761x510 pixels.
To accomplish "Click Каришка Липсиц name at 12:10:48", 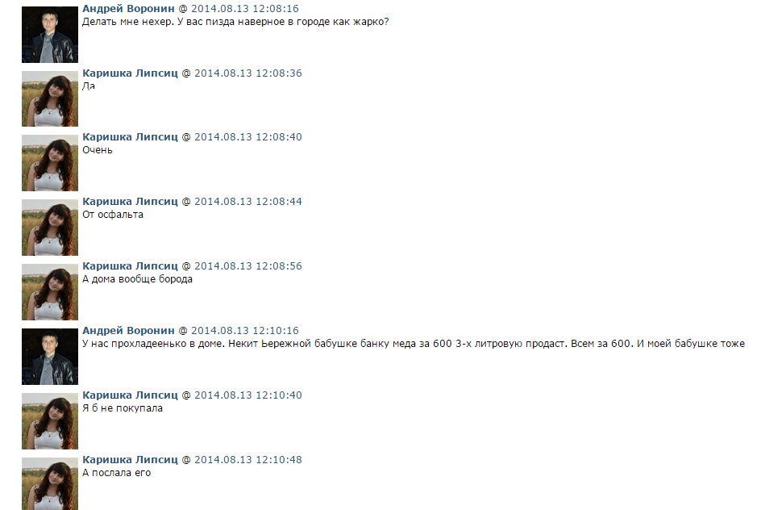I will [130, 460].
